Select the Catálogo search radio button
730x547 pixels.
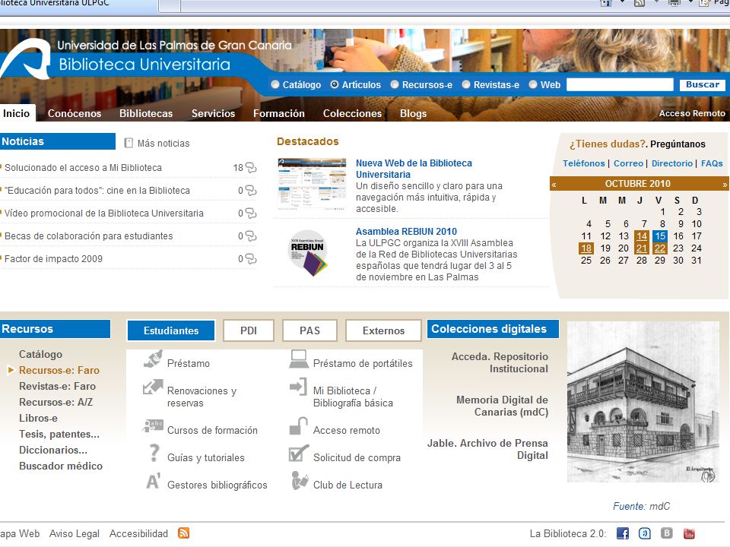[x=275, y=84]
